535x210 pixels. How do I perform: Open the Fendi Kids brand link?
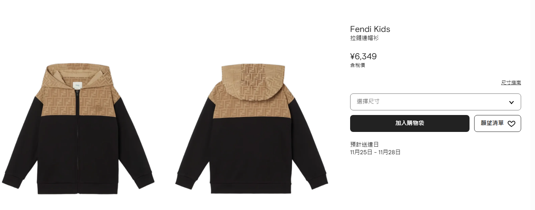[x=370, y=29]
